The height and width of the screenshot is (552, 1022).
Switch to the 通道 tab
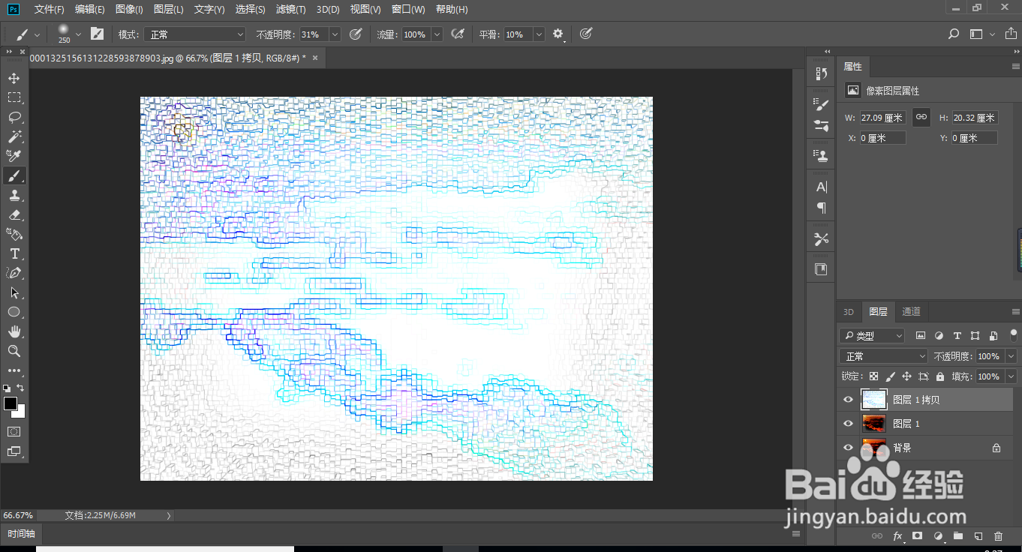point(911,312)
